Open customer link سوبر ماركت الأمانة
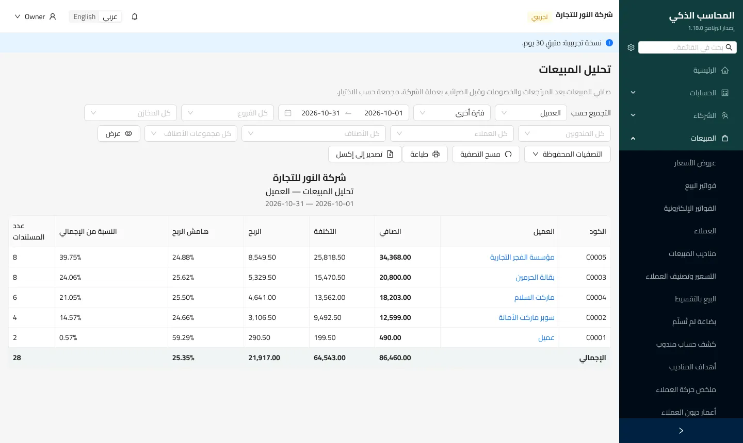This screenshot has width=743, height=443. tap(526, 317)
